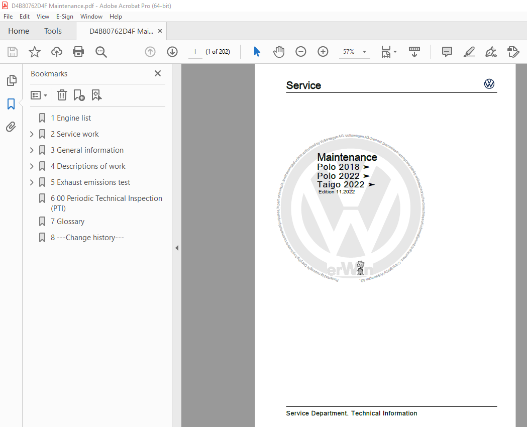Screen dimensions: 527x427
Task: Expand the 3 General information bookmark
Action: coord(32,150)
